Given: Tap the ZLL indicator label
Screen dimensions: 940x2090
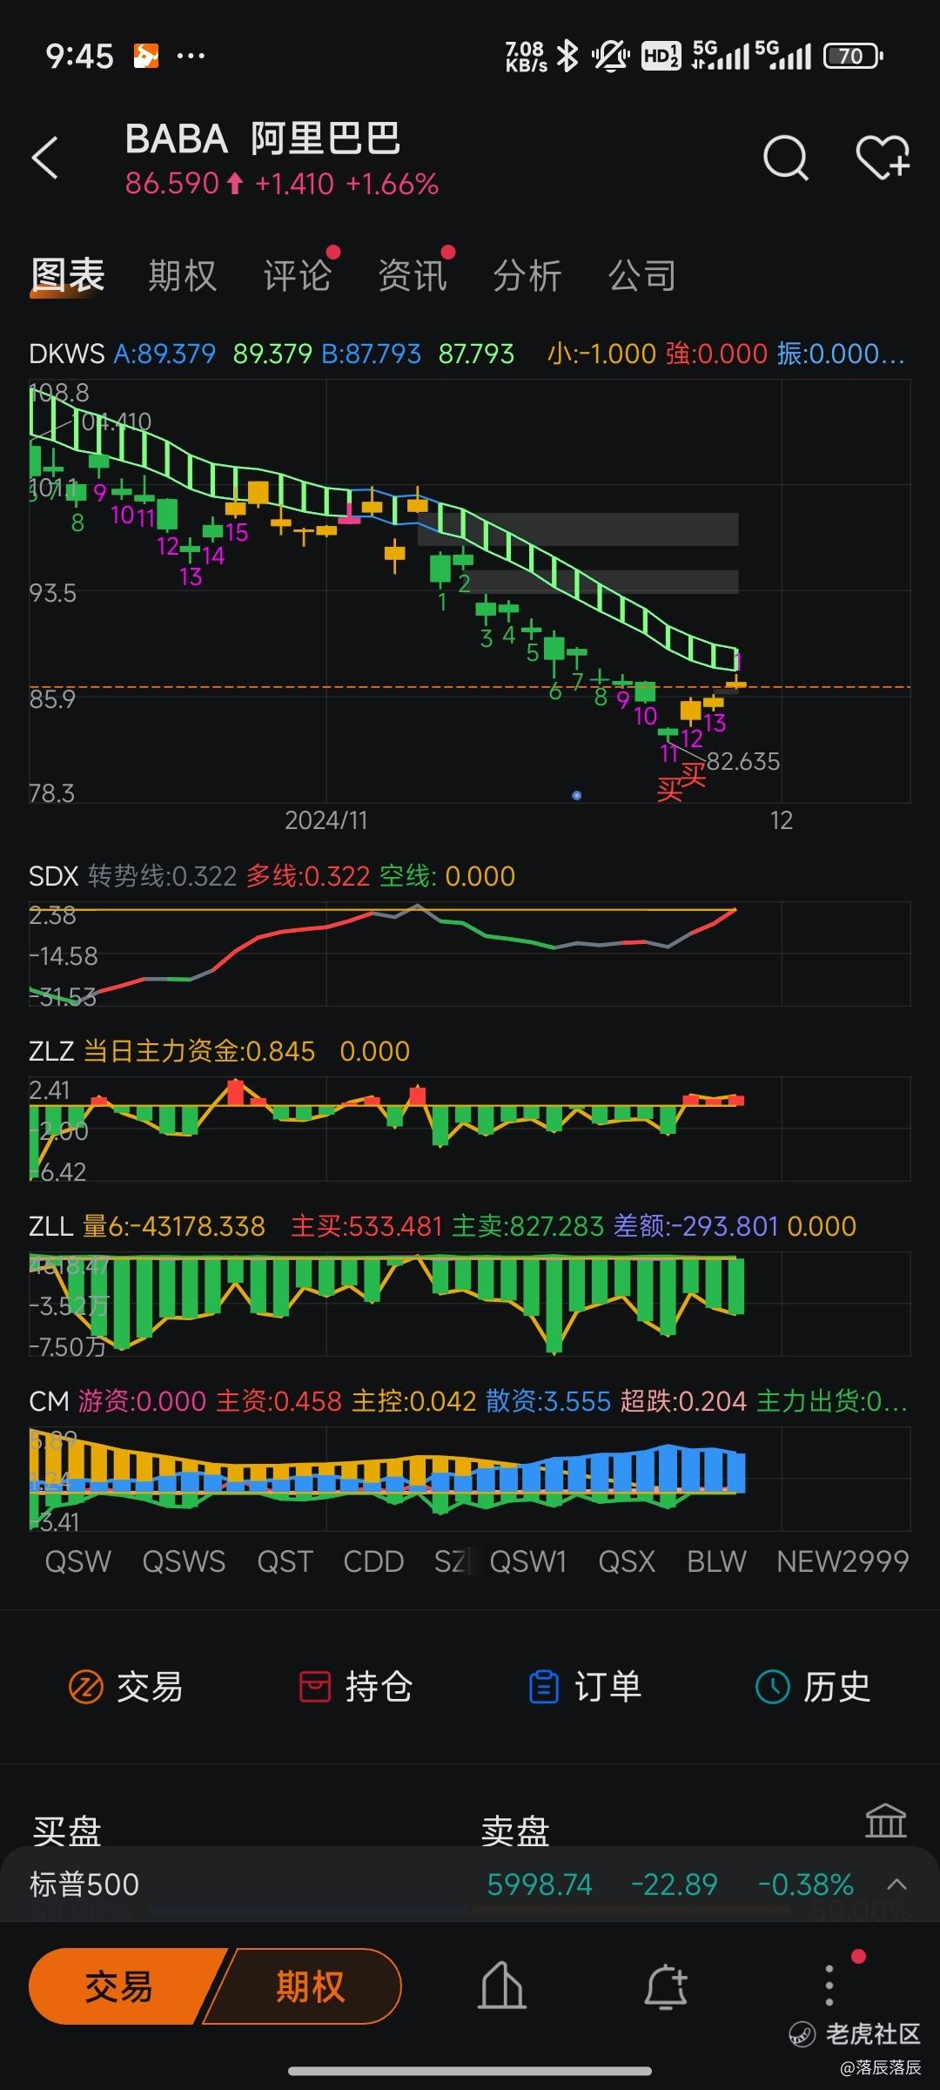Looking at the screenshot, I should click(x=50, y=1226).
